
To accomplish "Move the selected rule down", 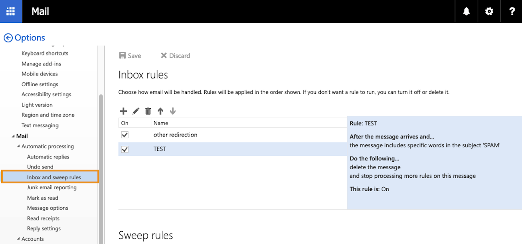I will [x=173, y=111].
